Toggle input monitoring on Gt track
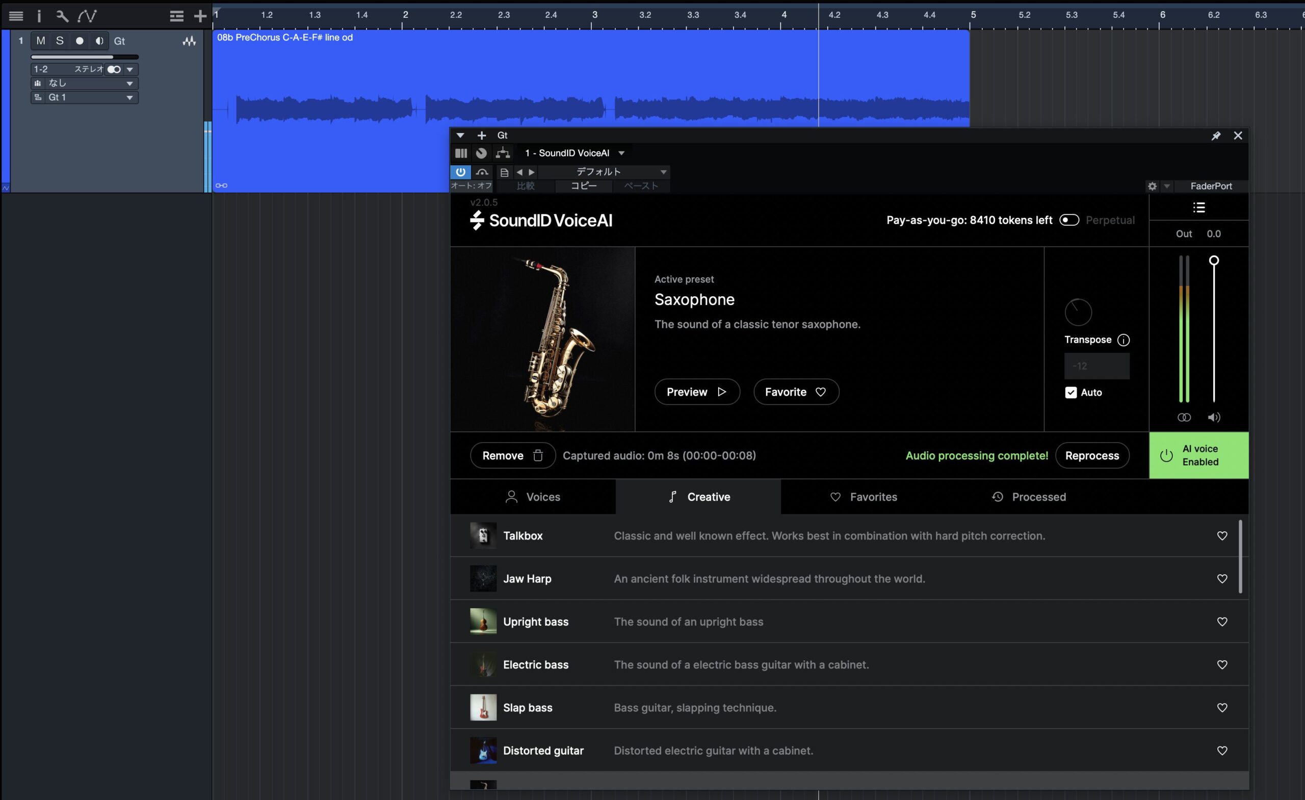 click(99, 41)
